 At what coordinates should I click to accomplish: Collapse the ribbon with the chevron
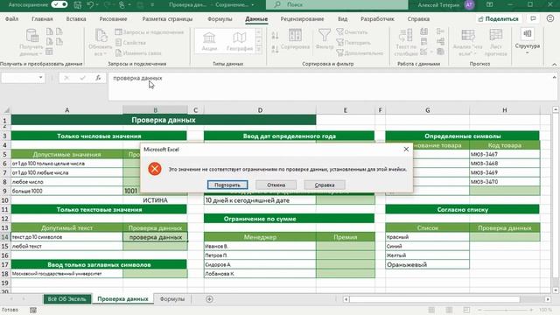(554, 64)
